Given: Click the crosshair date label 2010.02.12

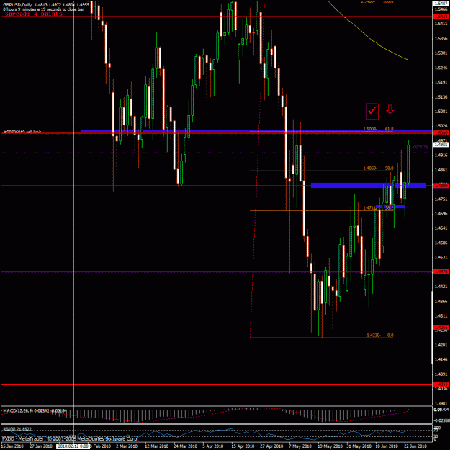Looking at the screenshot, I should [73, 446].
